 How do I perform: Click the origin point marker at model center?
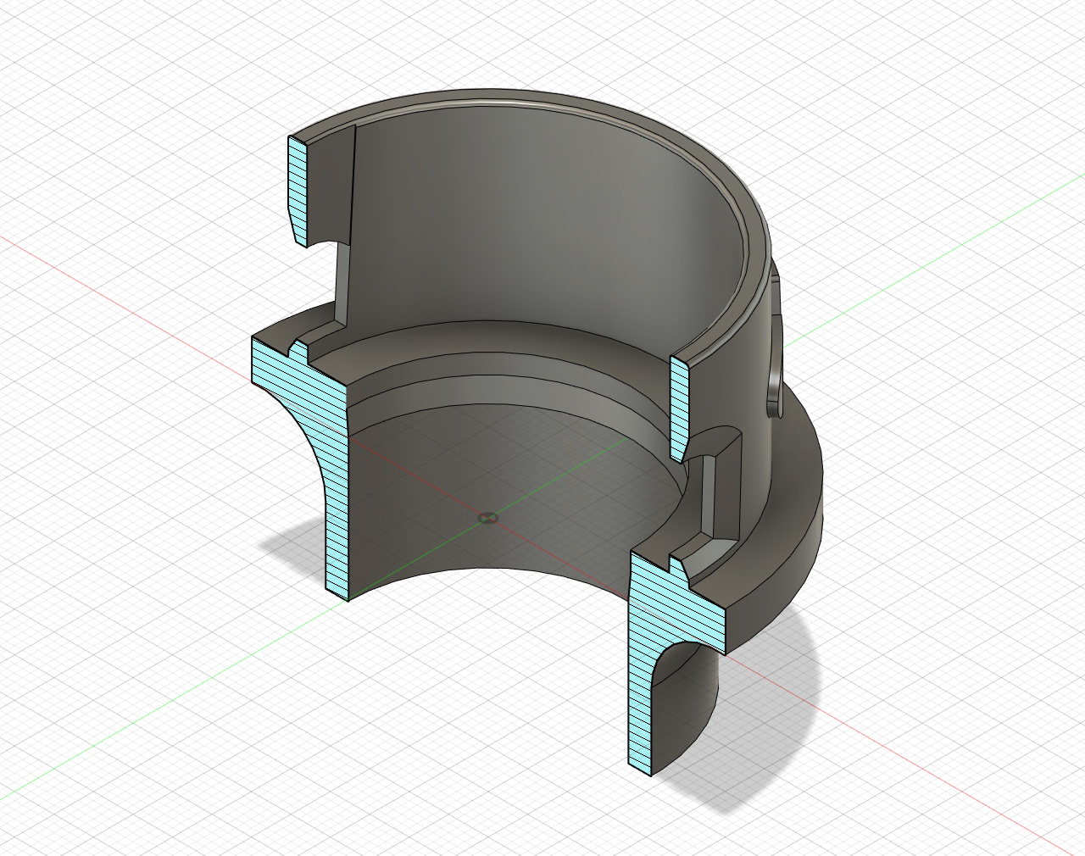[487, 517]
